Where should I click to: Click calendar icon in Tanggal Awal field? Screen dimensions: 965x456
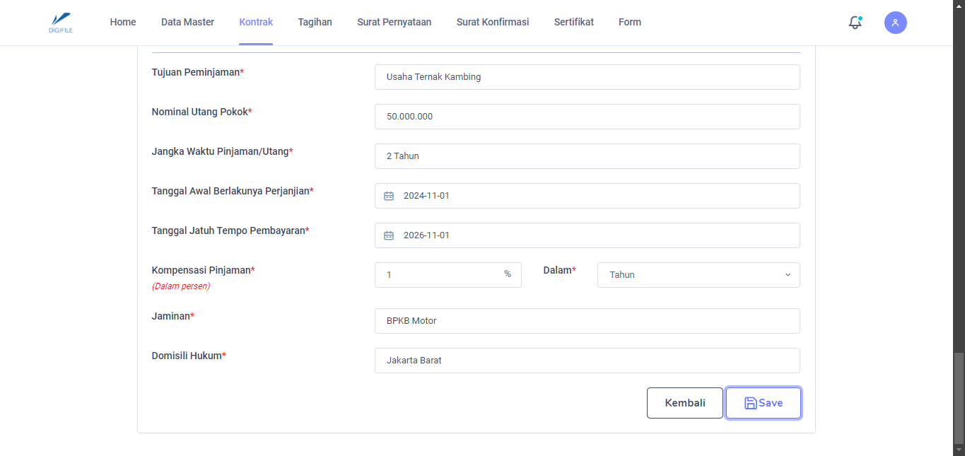click(x=389, y=196)
